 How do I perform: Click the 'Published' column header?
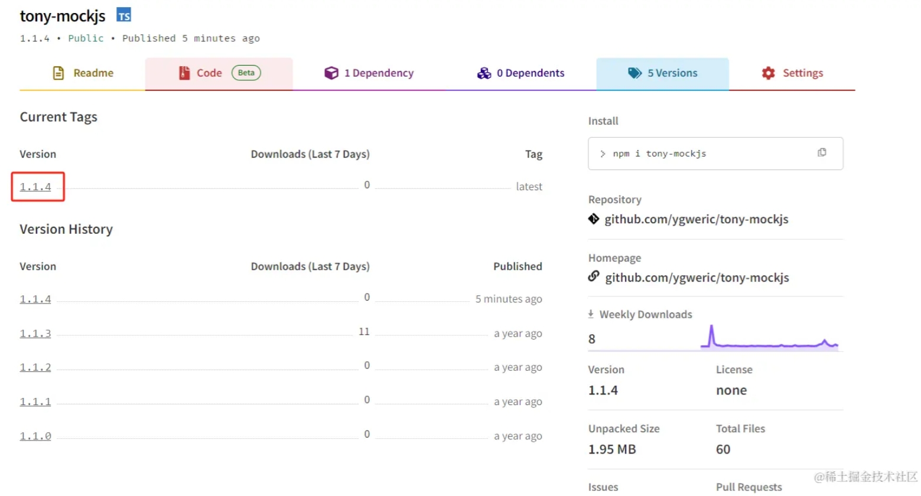tap(518, 266)
